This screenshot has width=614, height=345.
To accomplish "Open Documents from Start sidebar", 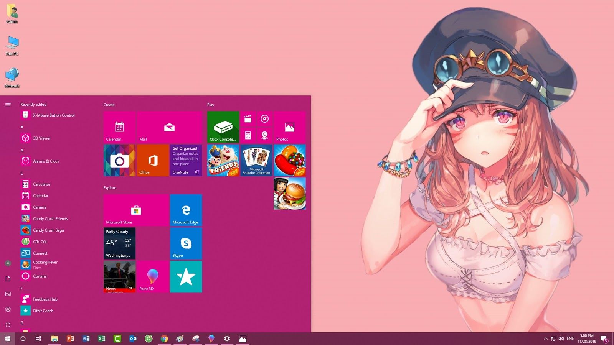I will tap(8, 279).
